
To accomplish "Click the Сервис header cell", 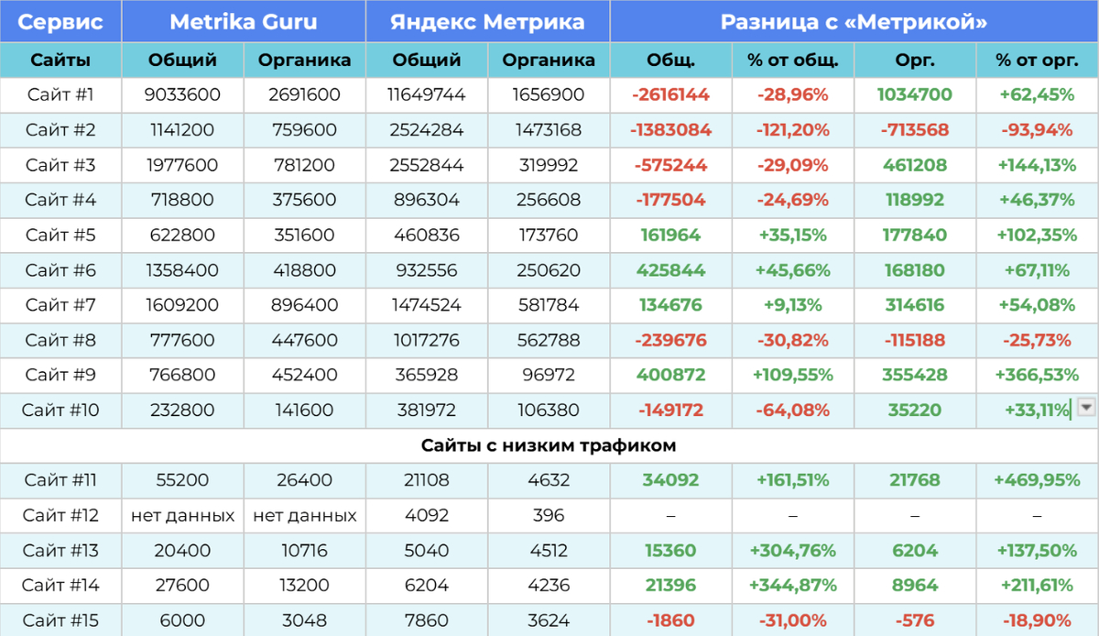I will 60,22.
